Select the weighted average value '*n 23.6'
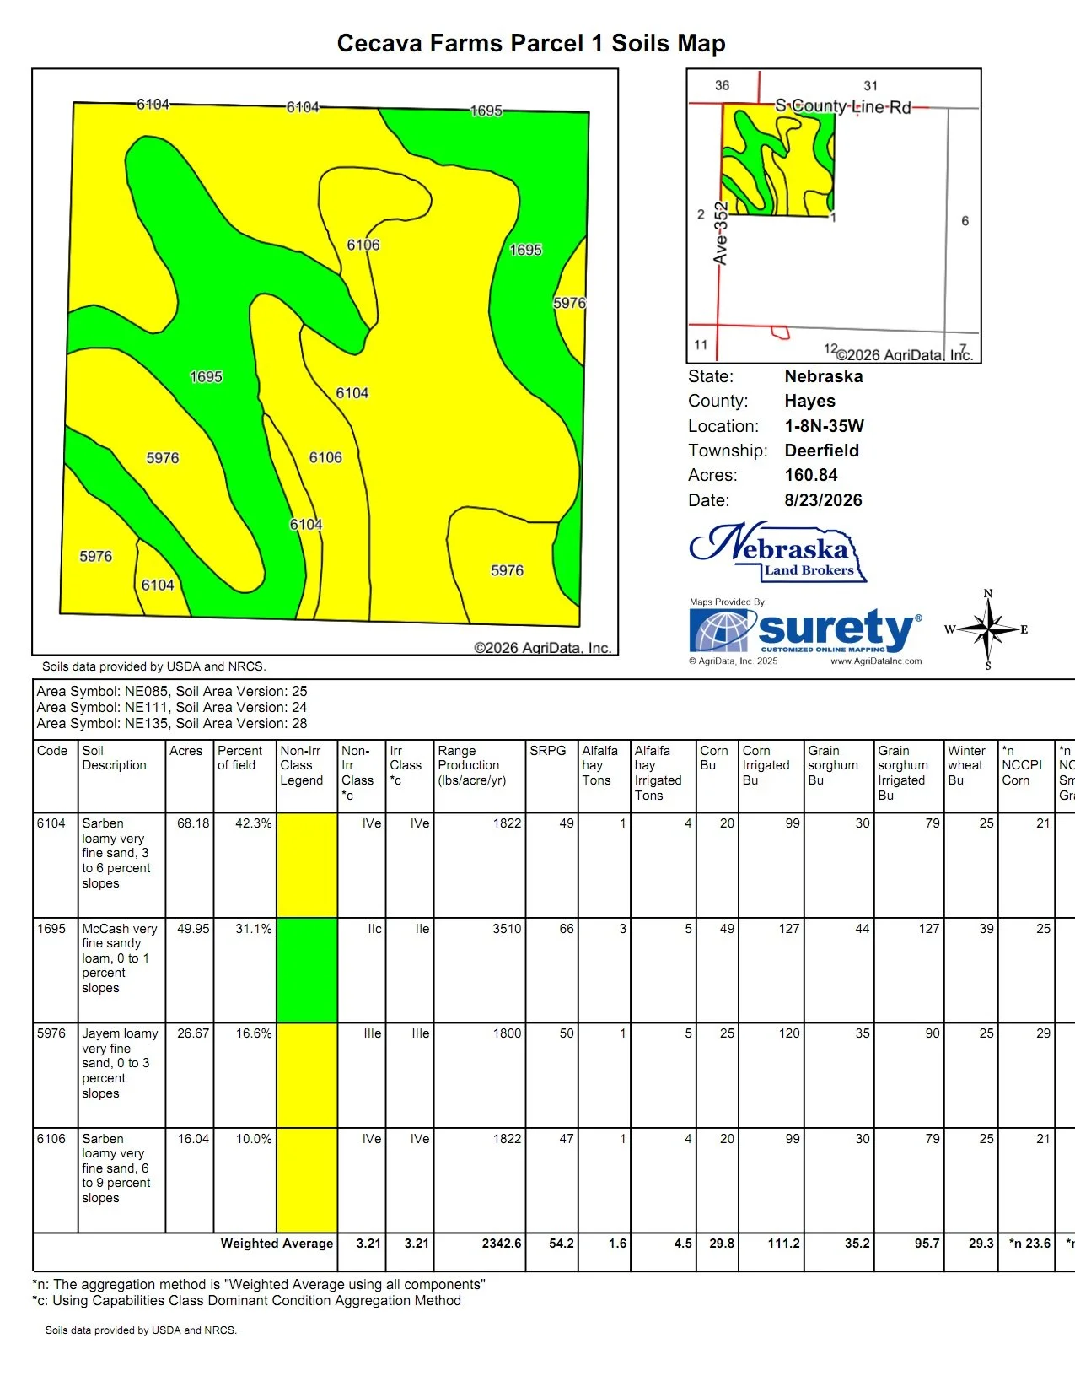Image resolution: width=1075 pixels, height=1392 pixels. pyautogui.click(x=1030, y=1244)
